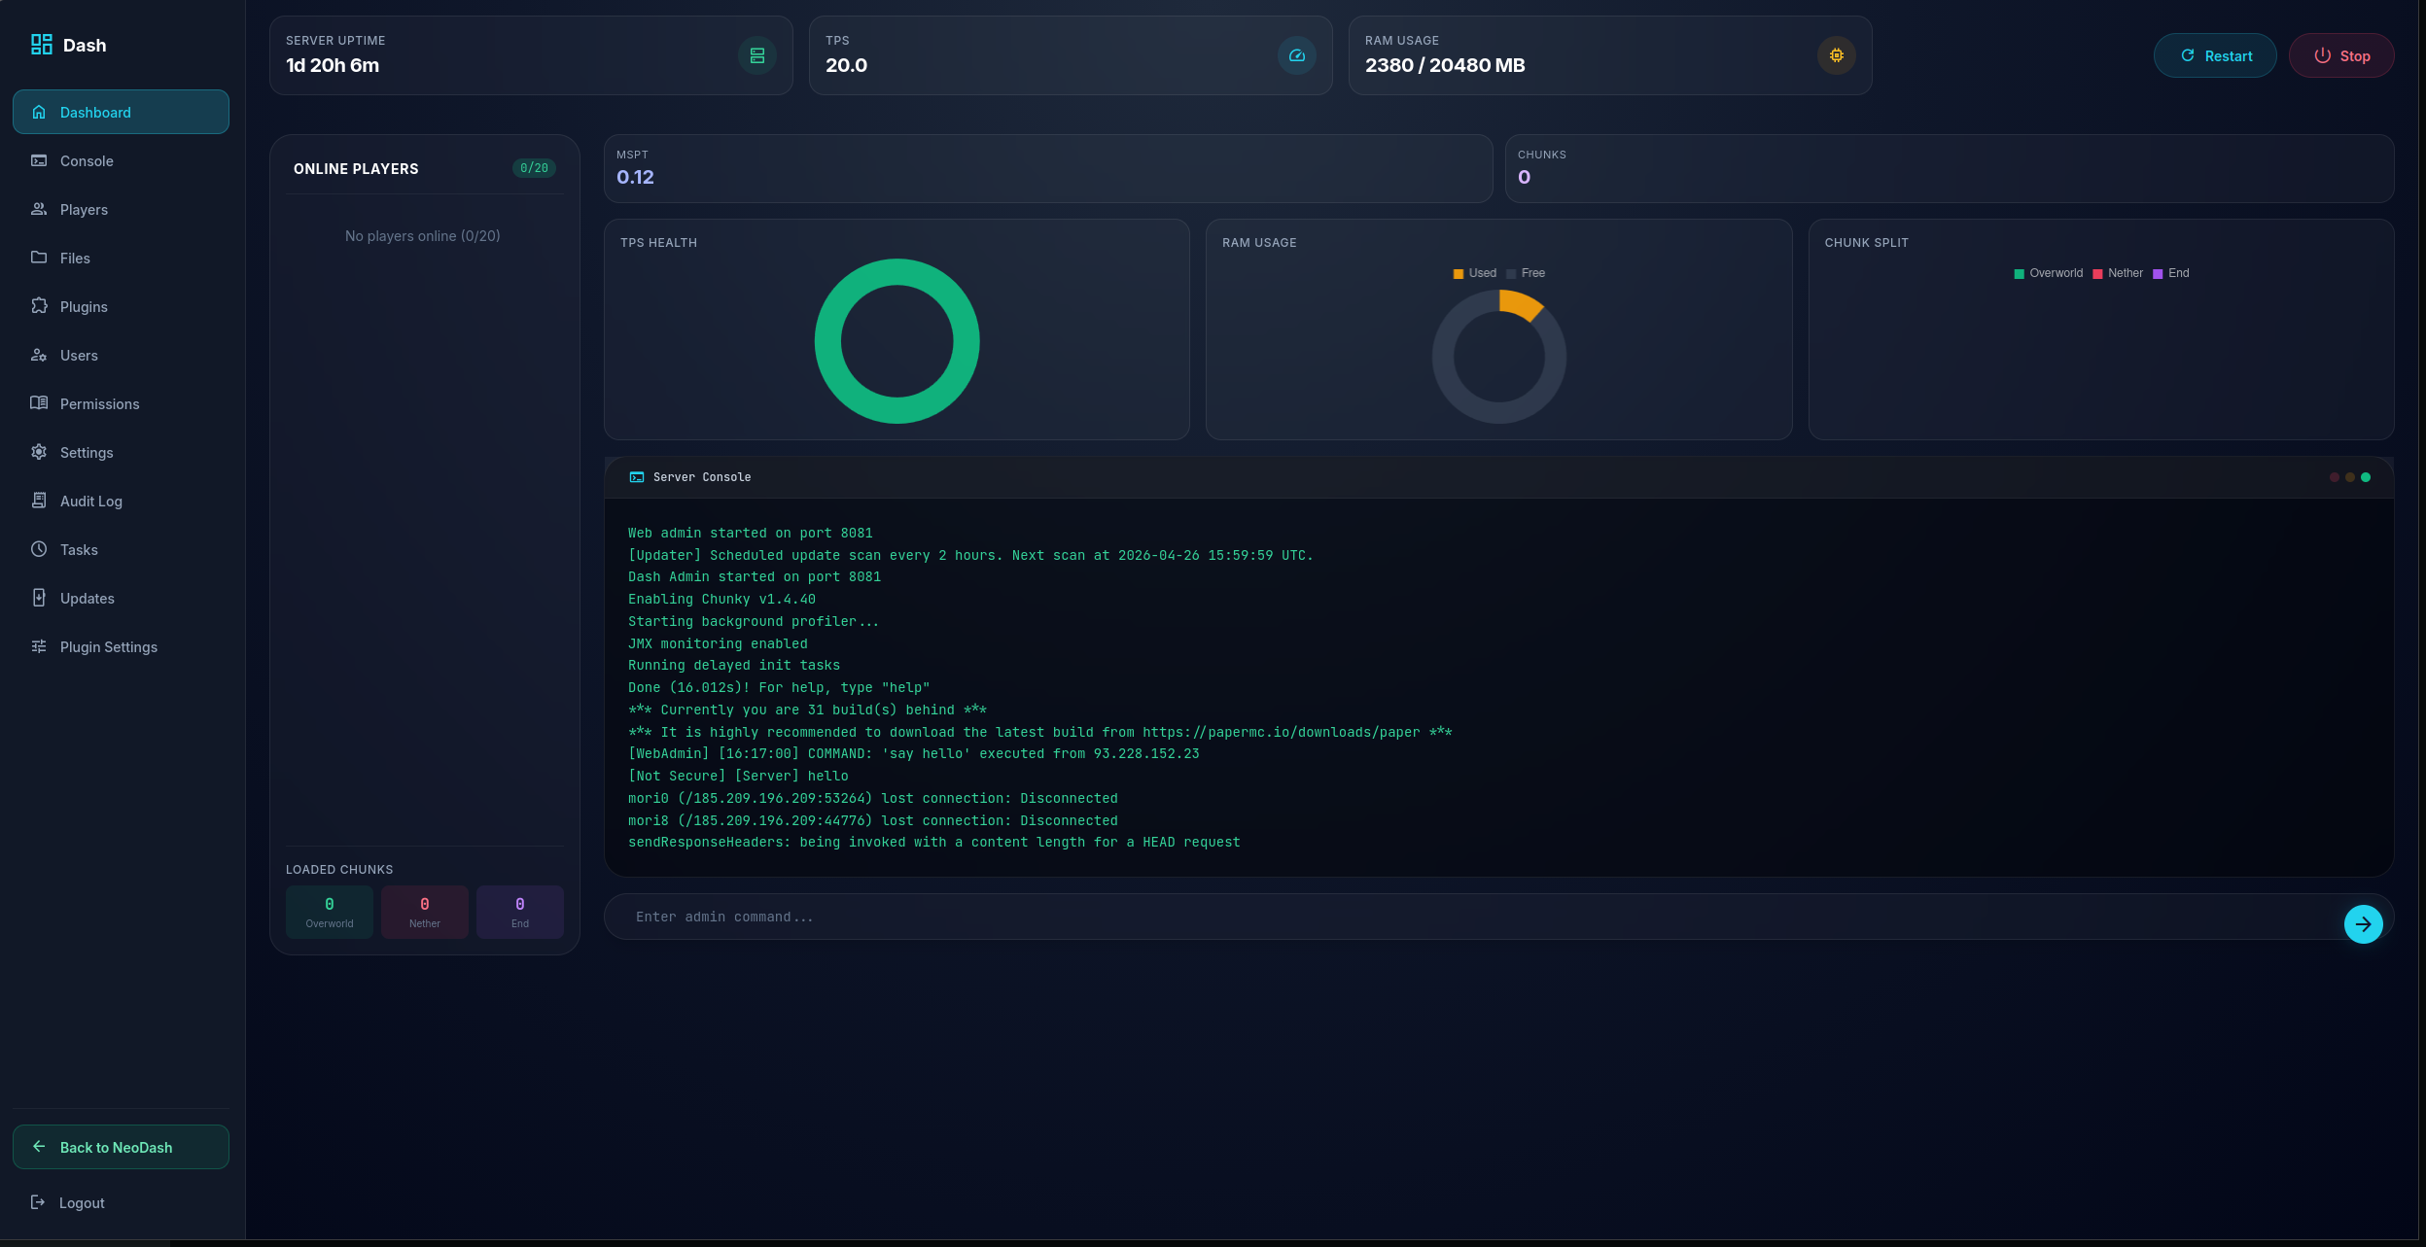Click the Chunks card value 0

coord(1524,177)
